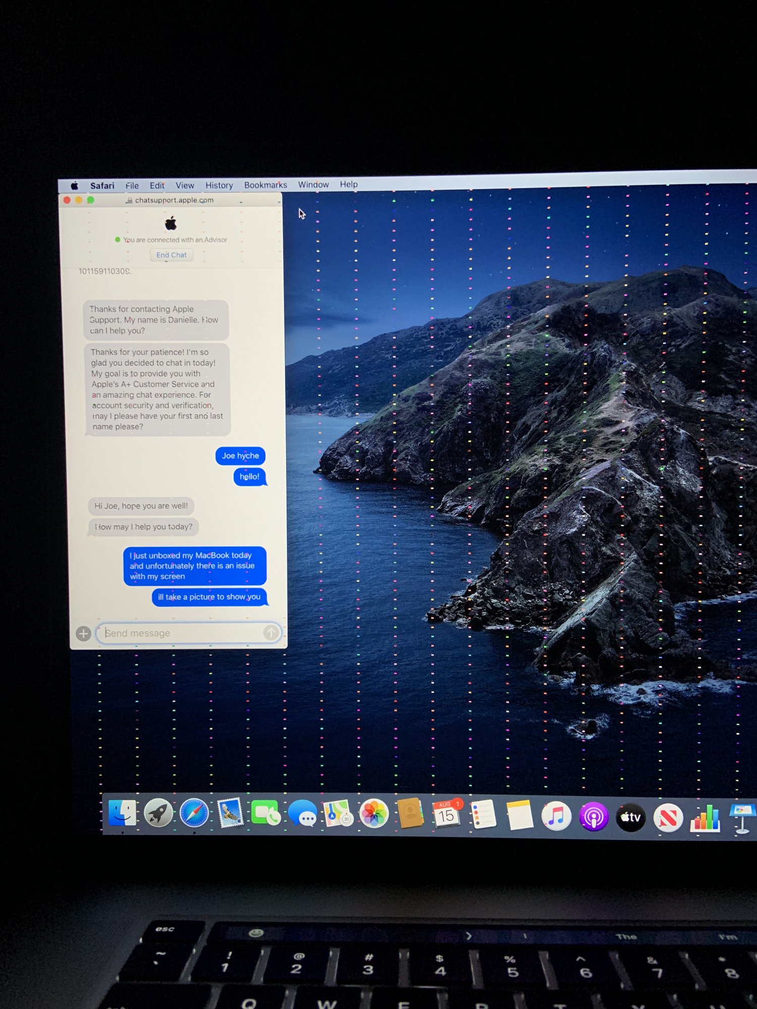Open FaceTime from the Dock

(266, 813)
